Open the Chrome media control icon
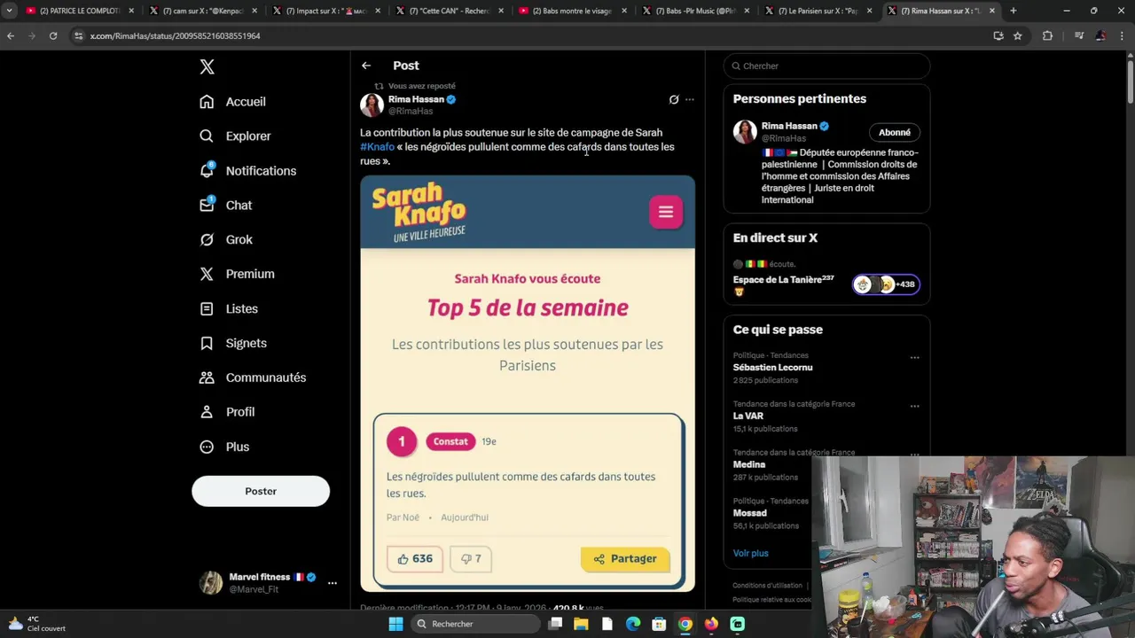Screen dimensions: 1135x638 click(1079, 35)
